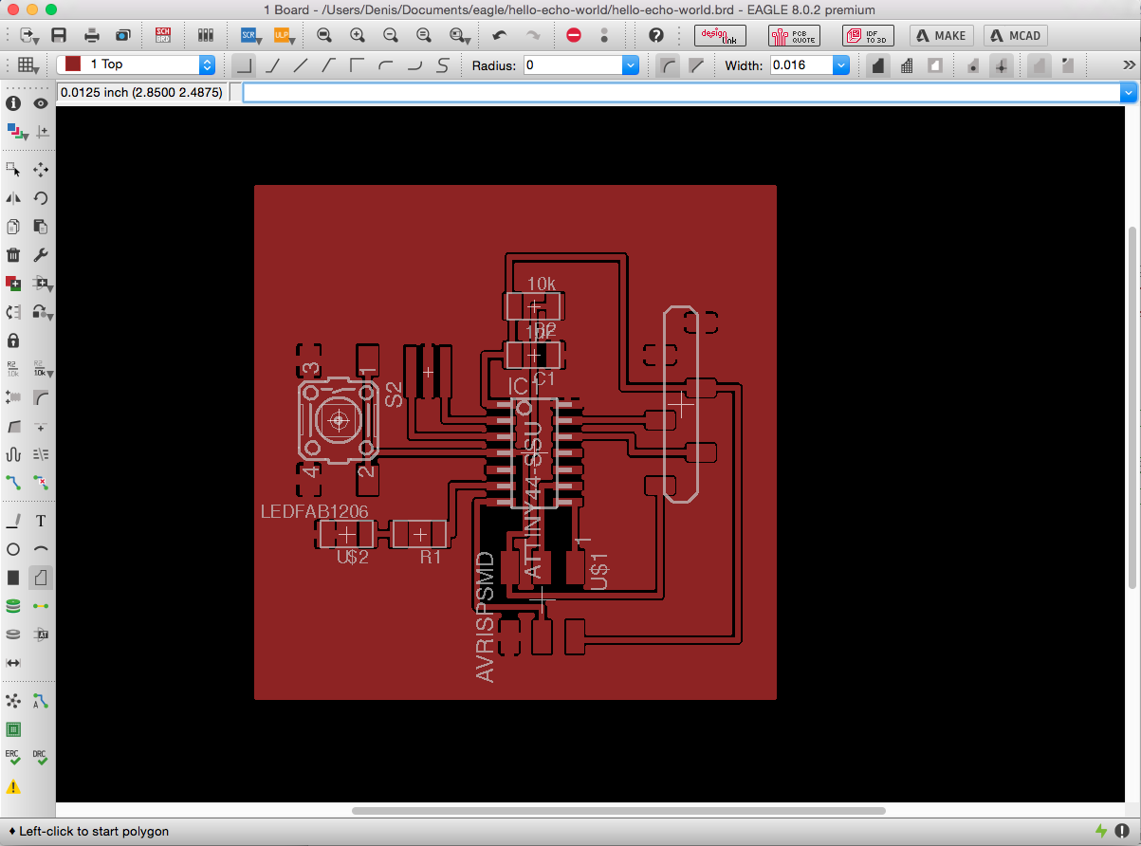Zoom to fit the board
The height and width of the screenshot is (846, 1141).
[x=324, y=35]
